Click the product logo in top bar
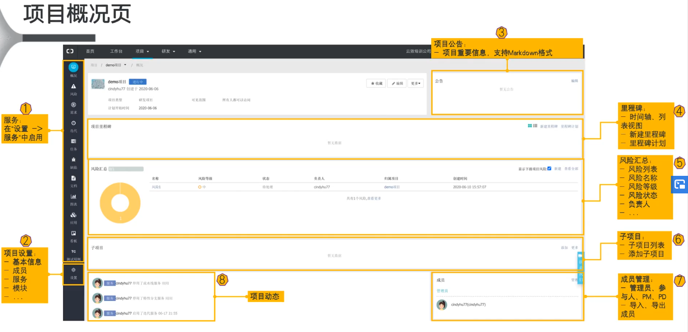The height and width of the screenshot is (332, 688). [x=70, y=51]
